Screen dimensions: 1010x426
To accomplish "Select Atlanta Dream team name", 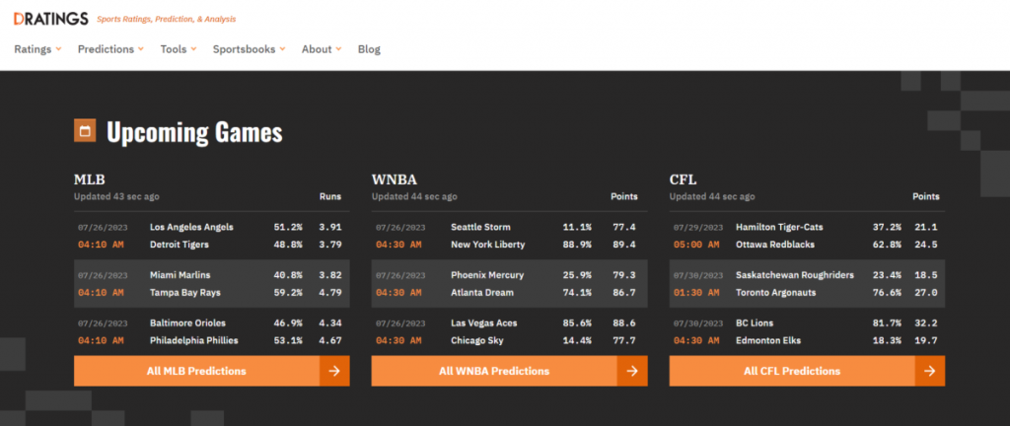I will [481, 292].
